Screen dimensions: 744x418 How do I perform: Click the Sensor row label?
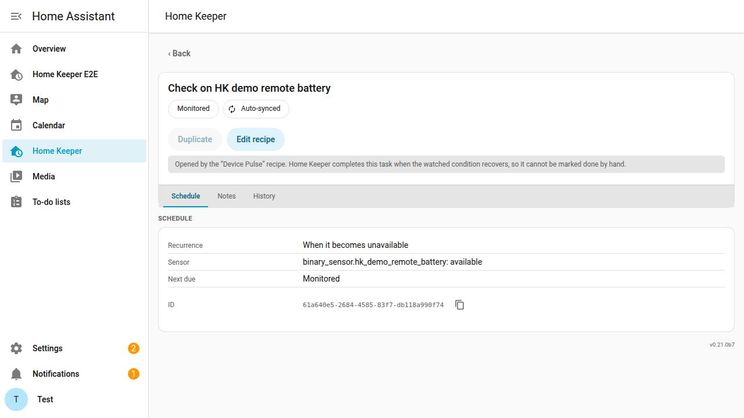point(179,262)
